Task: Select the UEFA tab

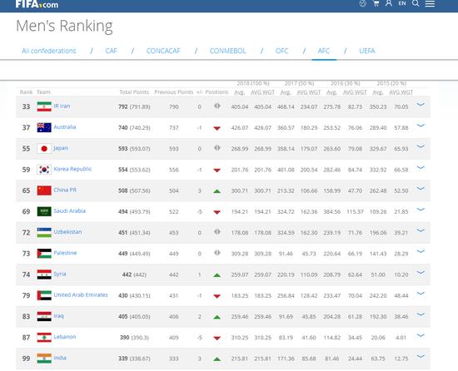Action: coord(367,51)
